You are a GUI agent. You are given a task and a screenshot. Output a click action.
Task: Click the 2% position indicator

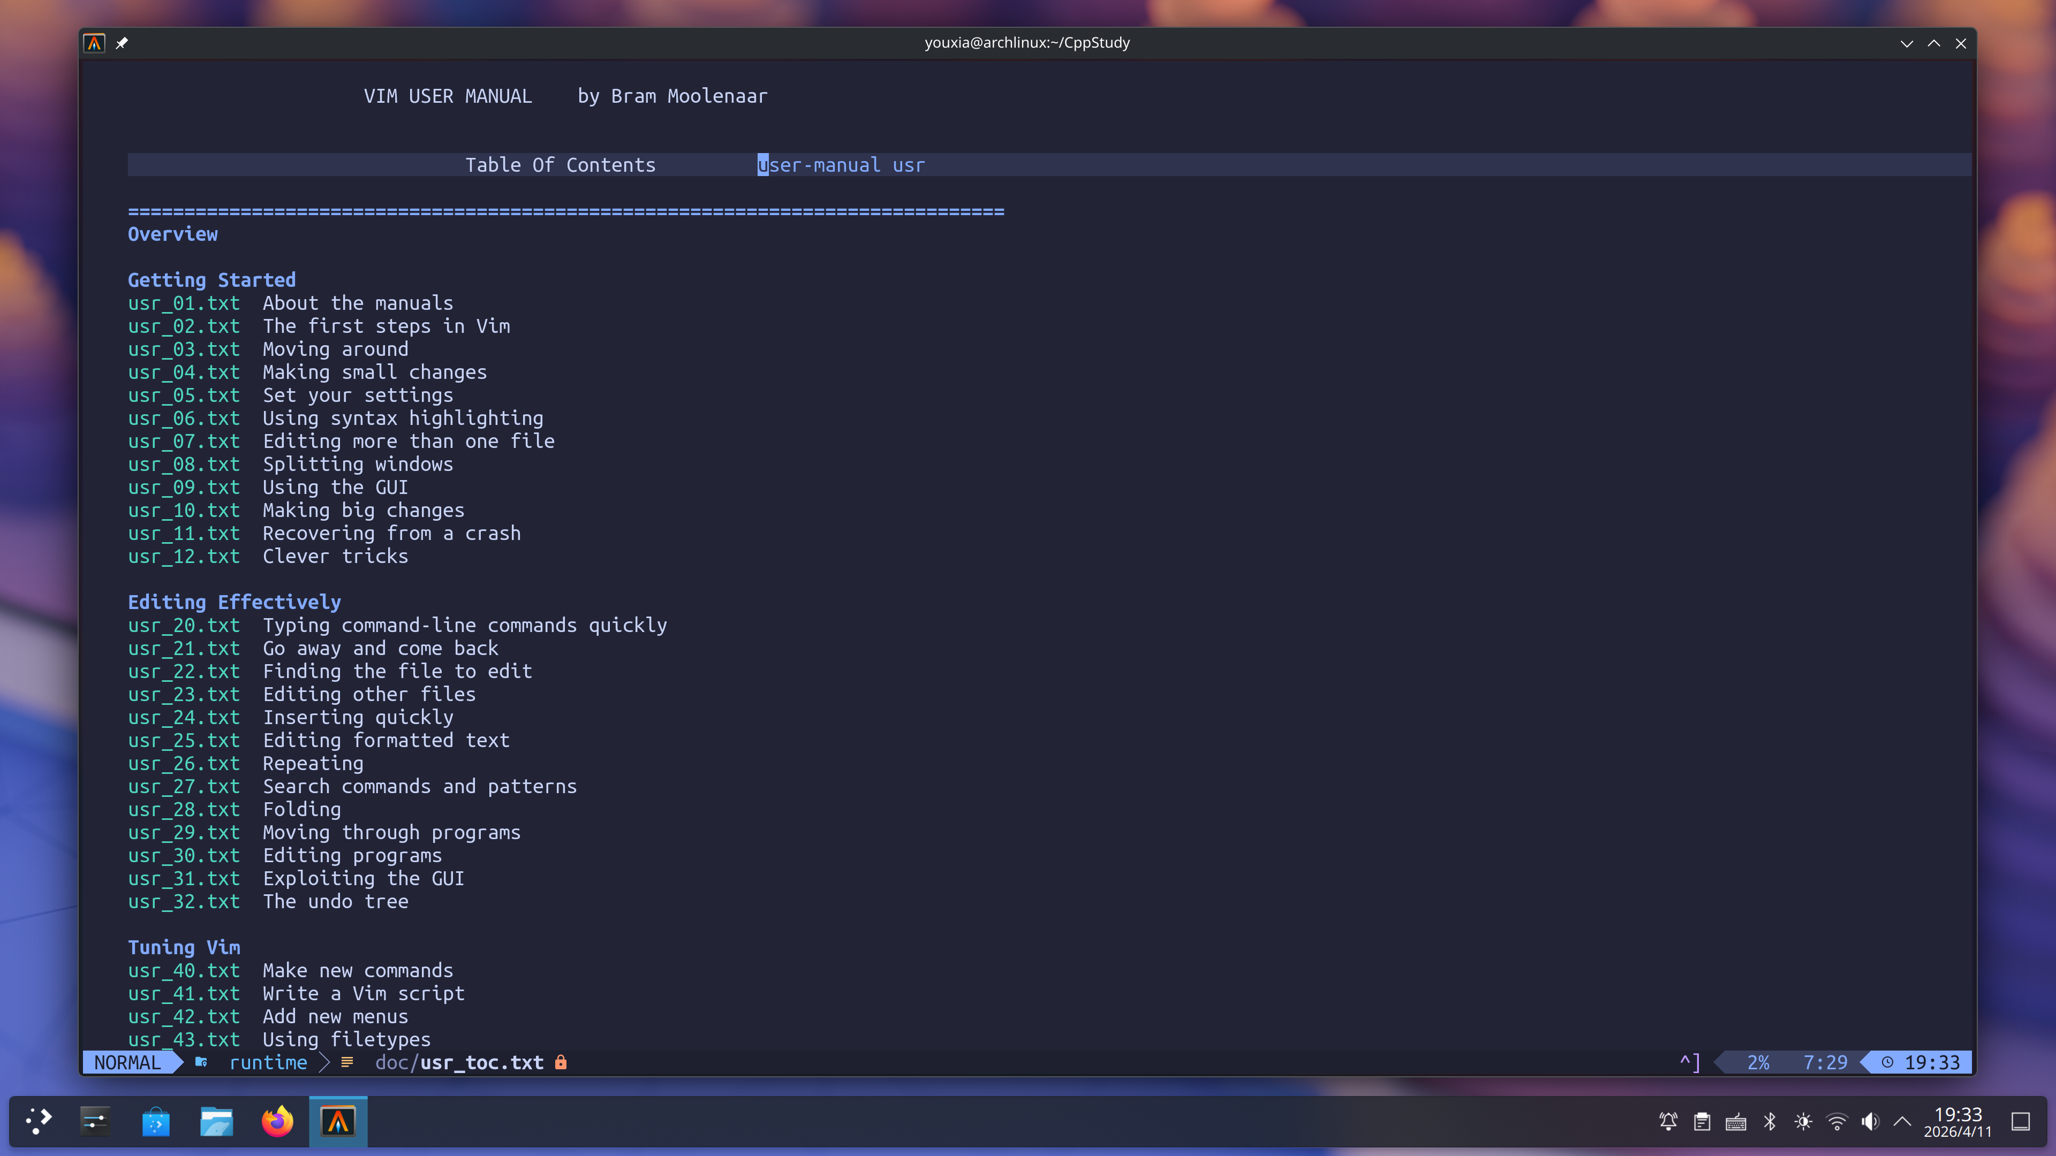coord(1758,1062)
